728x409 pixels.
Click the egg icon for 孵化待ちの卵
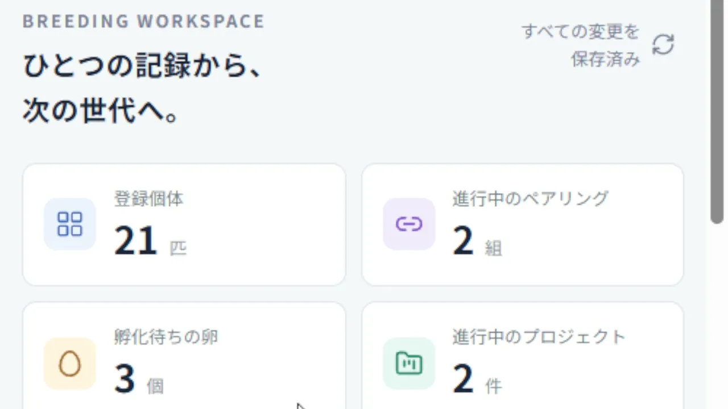70,364
